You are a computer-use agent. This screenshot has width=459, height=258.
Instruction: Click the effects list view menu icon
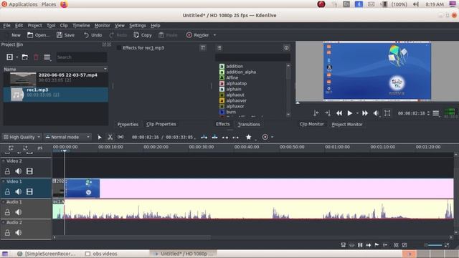coord(219,48)
